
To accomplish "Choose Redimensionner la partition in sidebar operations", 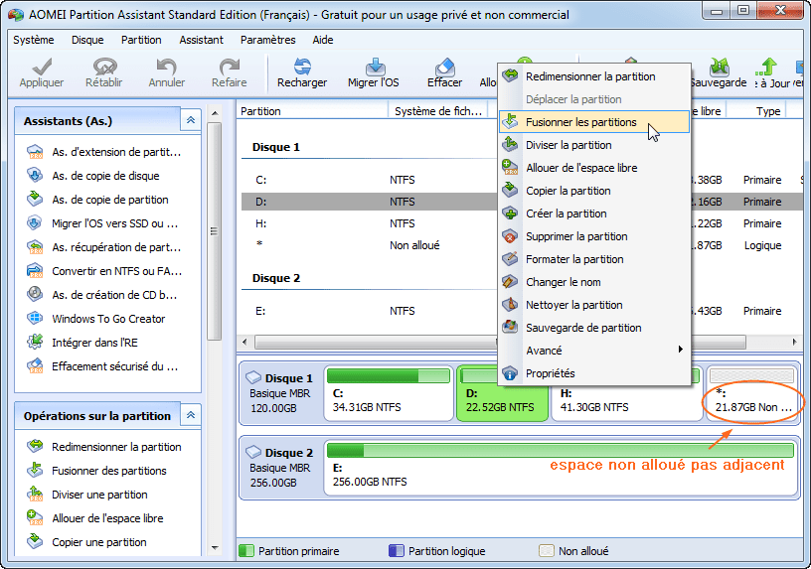I will (x=104, y=447).
